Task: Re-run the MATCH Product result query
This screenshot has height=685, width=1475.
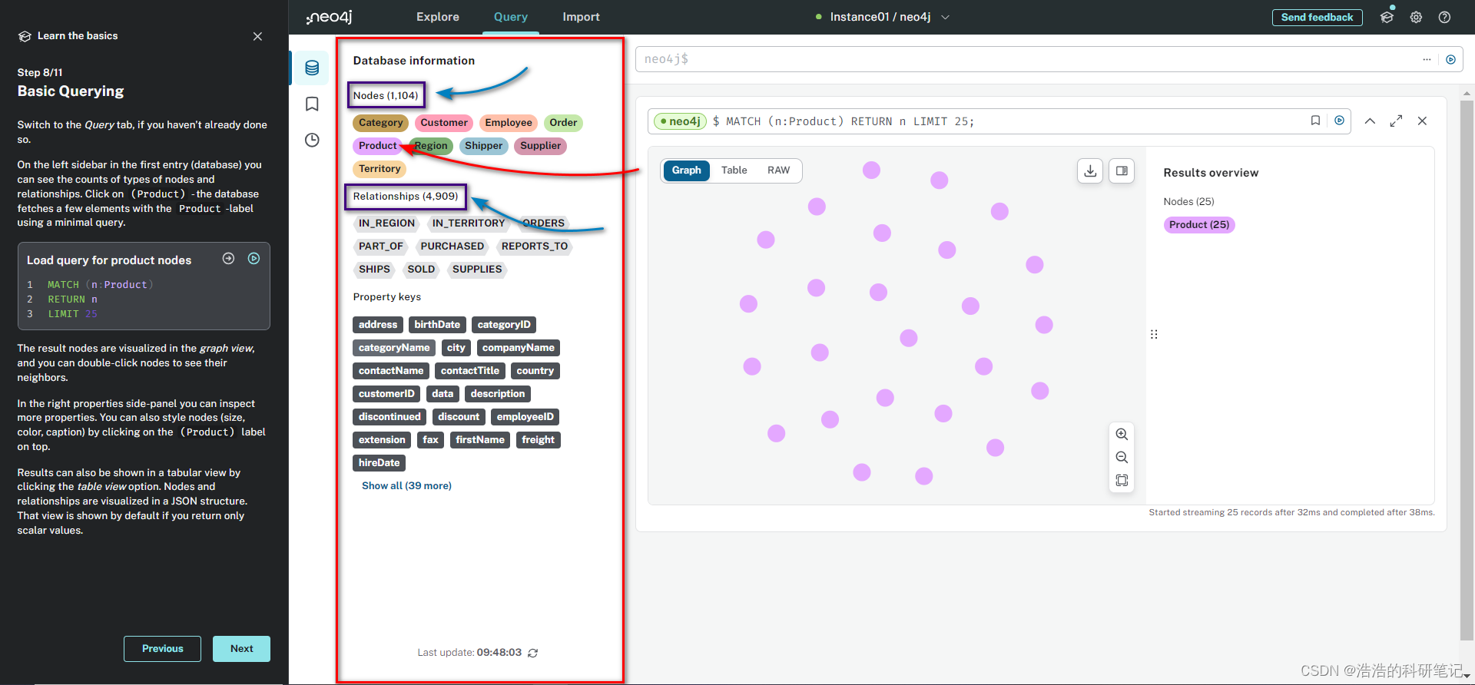Action: tap(1339, 121)
